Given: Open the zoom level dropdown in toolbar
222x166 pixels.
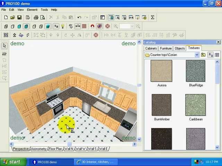Looking at the screenshot, I should 132,26.
